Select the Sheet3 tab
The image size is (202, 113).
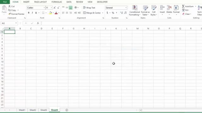[44, 110]
